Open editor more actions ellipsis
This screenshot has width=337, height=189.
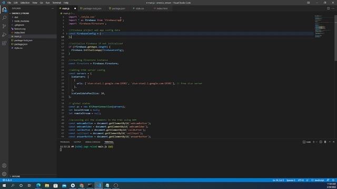333,8
